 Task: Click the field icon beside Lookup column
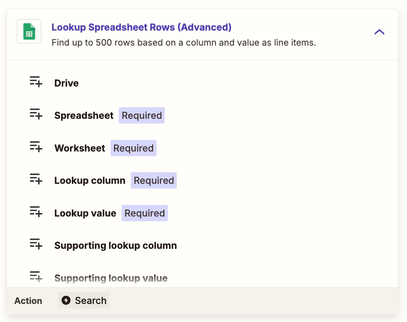tap(36, 179)
